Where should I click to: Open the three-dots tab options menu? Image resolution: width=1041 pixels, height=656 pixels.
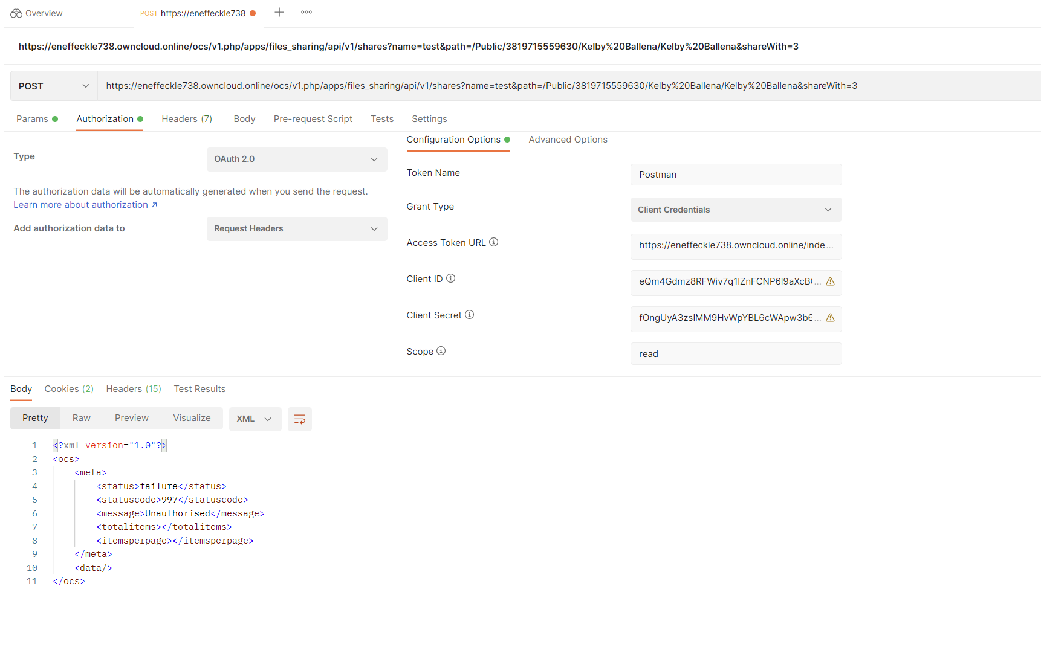point(306,12)
